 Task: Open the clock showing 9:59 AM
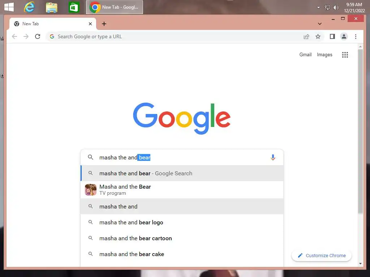pos(354,8)
